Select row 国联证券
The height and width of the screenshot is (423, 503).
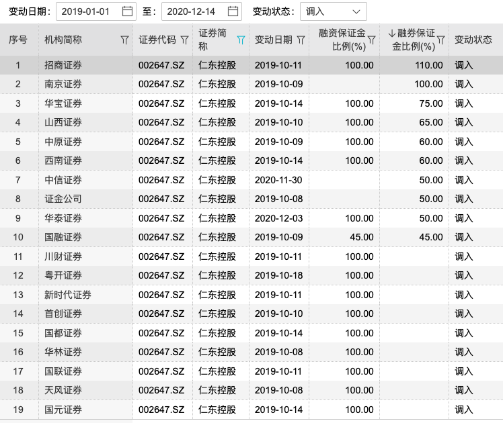[251, 371]
